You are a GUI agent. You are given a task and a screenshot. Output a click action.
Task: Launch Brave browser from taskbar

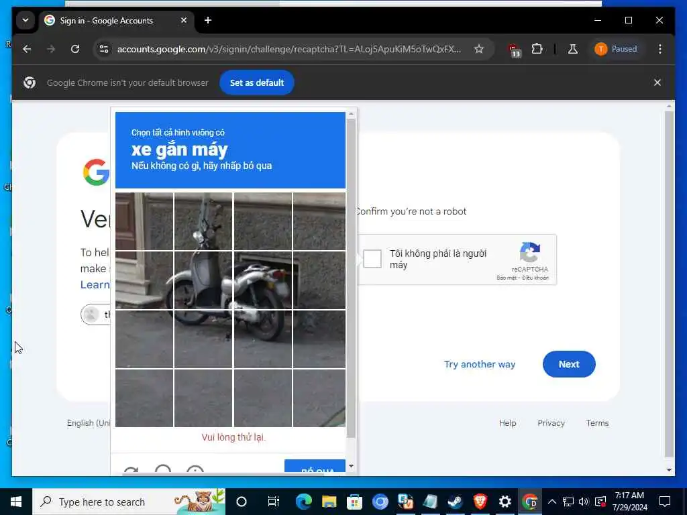pyautogui.click(x=480, y=502)
